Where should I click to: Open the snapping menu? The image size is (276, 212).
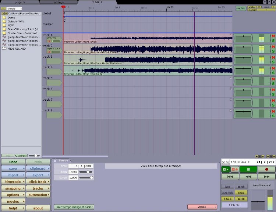13,188
